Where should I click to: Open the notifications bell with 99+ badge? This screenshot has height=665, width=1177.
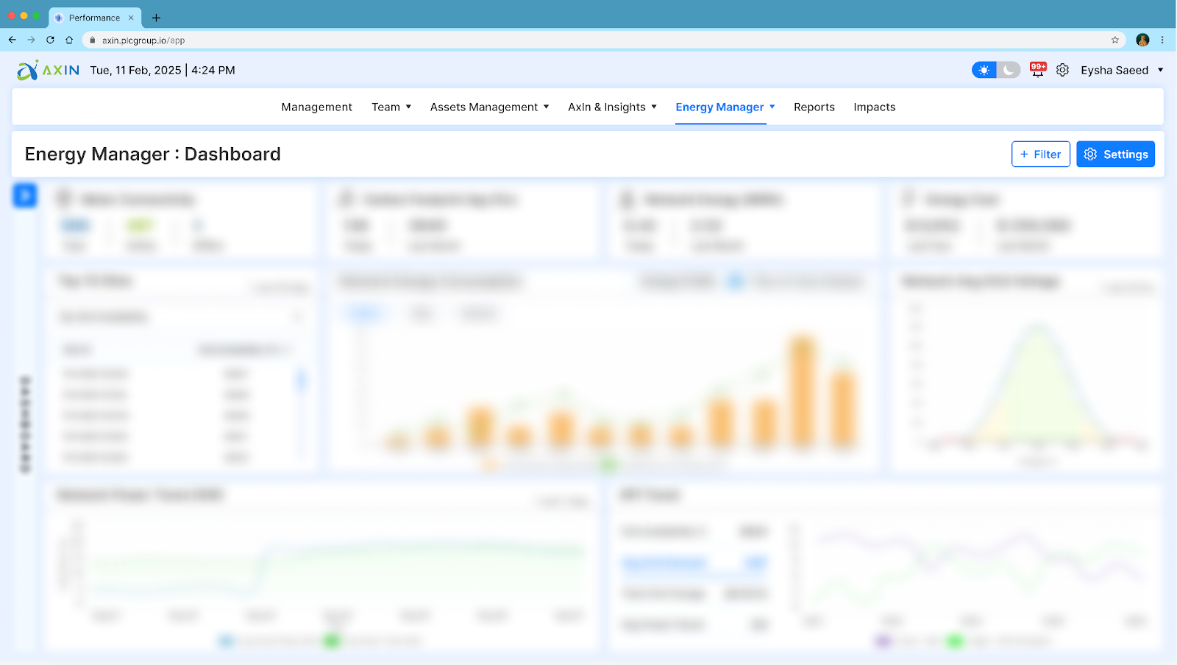pyautogui.click(x=1037, y=71)
